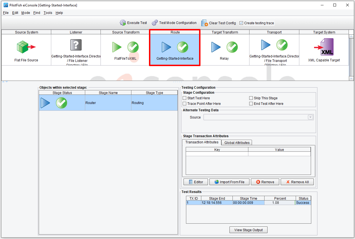
Task: Enable End Test After Here checkbox
Action: (251, 104)
